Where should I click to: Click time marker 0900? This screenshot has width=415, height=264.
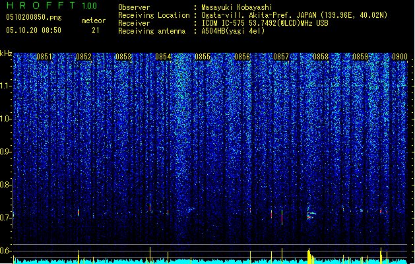click(x=400, y=57)
